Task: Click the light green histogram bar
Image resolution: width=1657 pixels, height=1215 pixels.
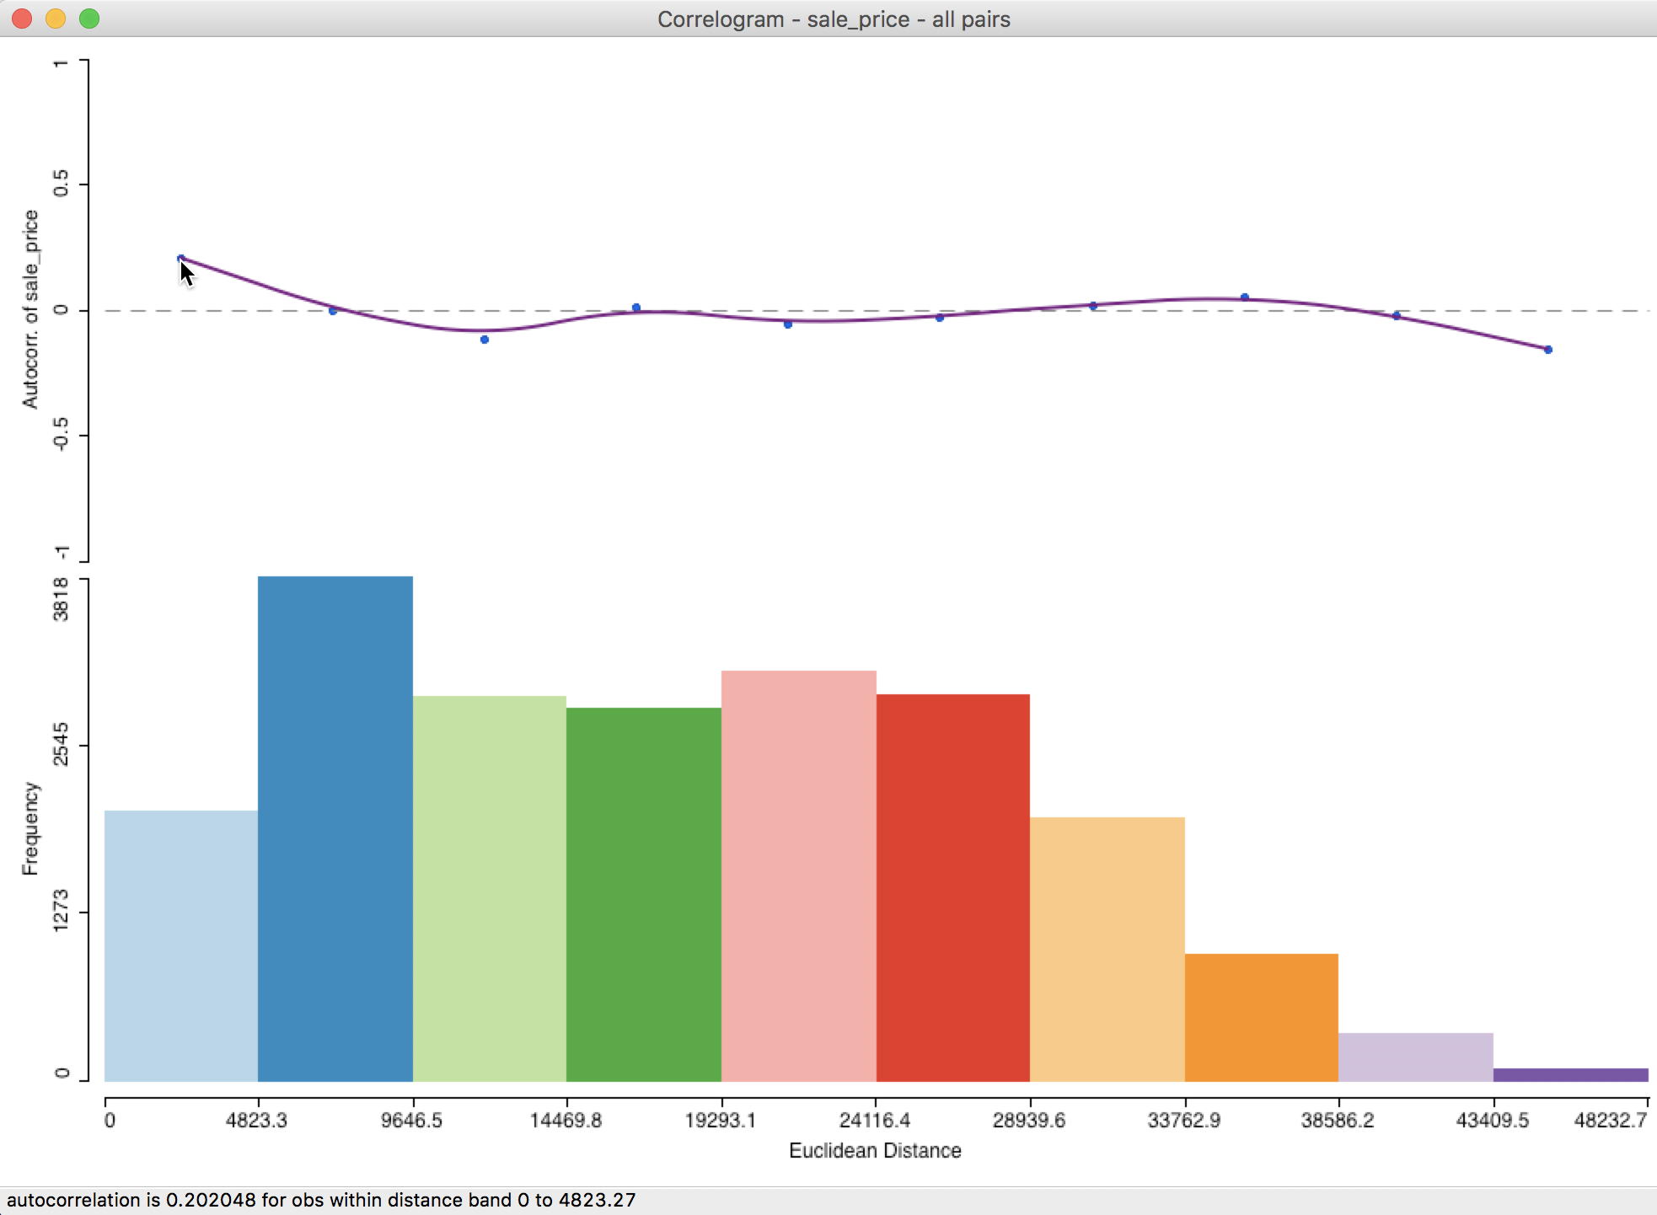Action: tap(489, 888)
